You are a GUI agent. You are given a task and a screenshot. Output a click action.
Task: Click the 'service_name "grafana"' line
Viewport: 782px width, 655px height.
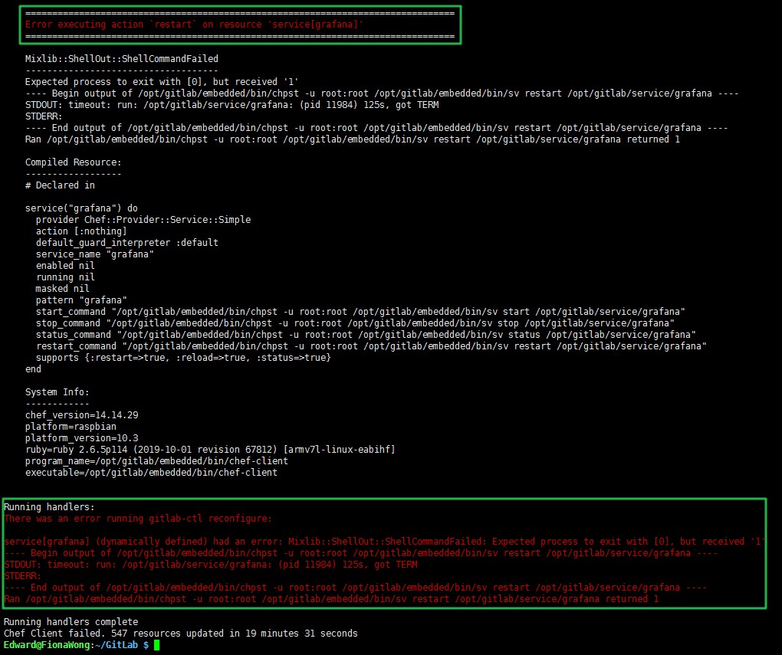coord(95,254)
